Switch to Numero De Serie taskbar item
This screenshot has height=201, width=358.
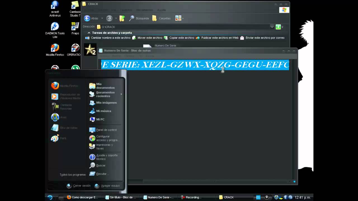(x=159, y=197)
